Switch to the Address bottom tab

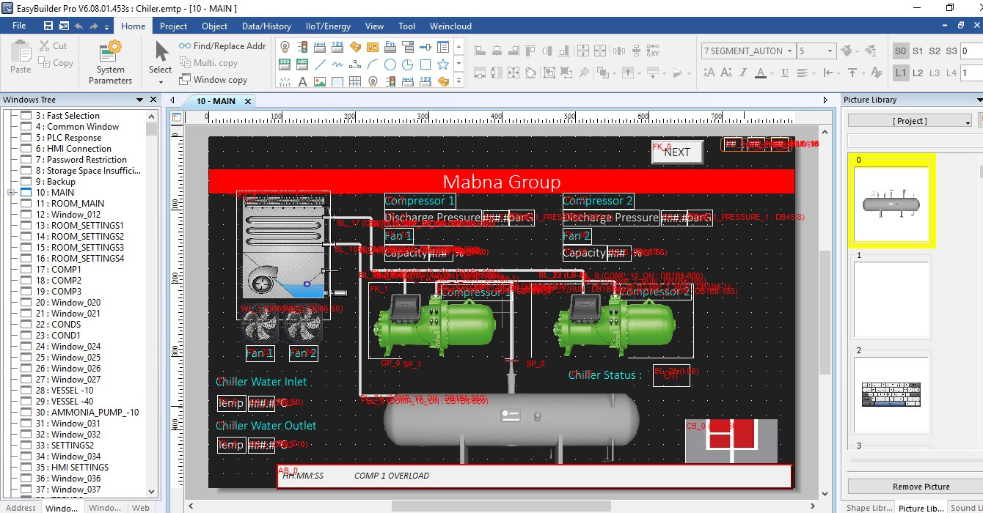[21, 507]
